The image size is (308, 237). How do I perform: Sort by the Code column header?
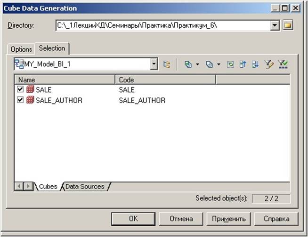[165, 80]
